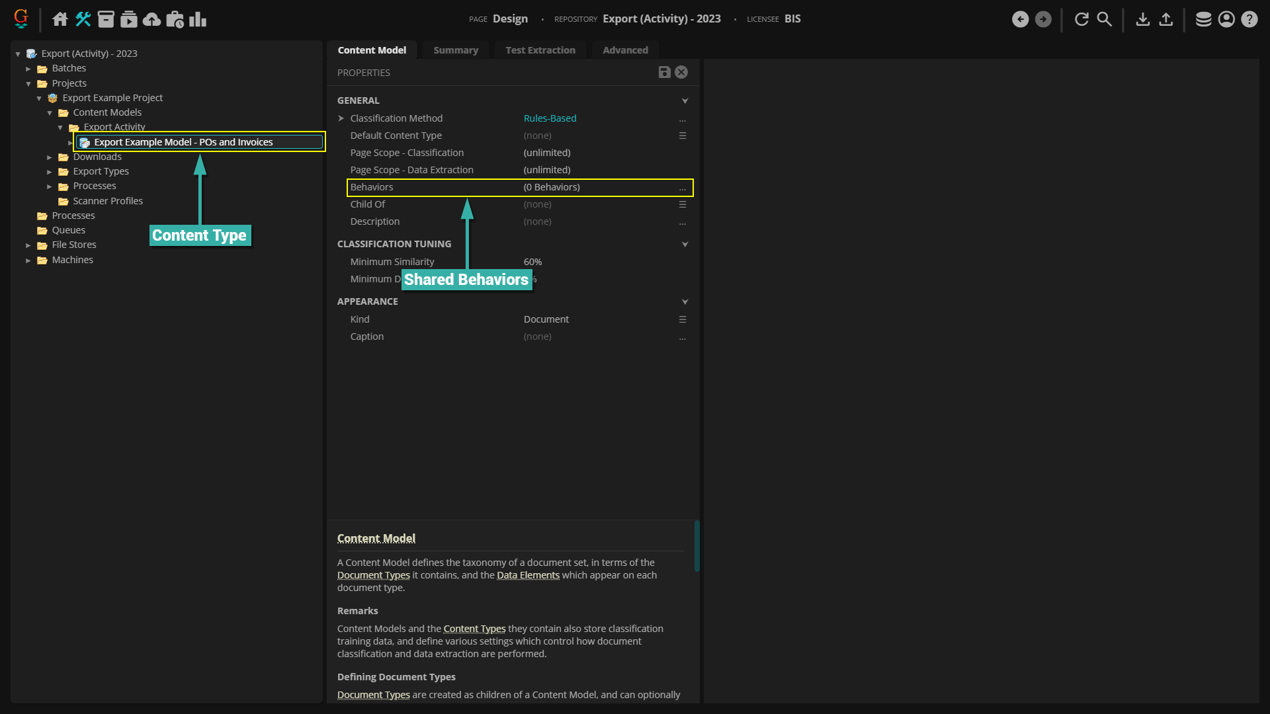Follow the Data Elements help link
The height and width of the screenshot is (714, 1270).
528,575
